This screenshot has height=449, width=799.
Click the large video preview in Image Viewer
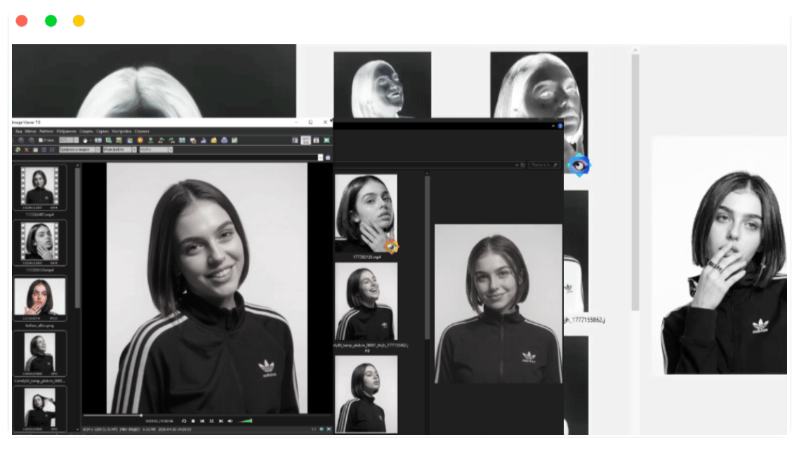click(x=207, y=288)
